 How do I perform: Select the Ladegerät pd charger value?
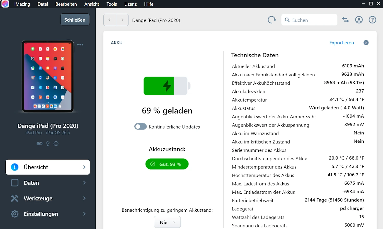352,208
